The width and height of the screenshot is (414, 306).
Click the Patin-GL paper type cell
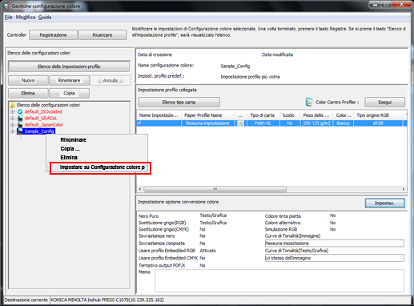coord(263,123)
